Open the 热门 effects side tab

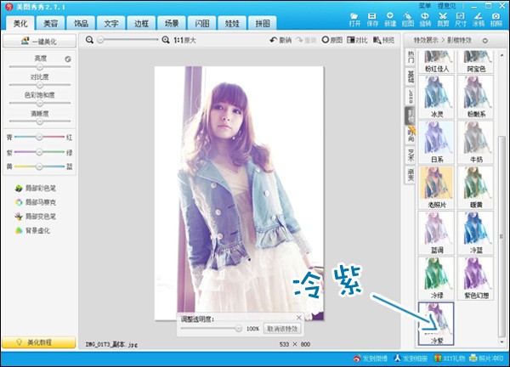point(411,59)
